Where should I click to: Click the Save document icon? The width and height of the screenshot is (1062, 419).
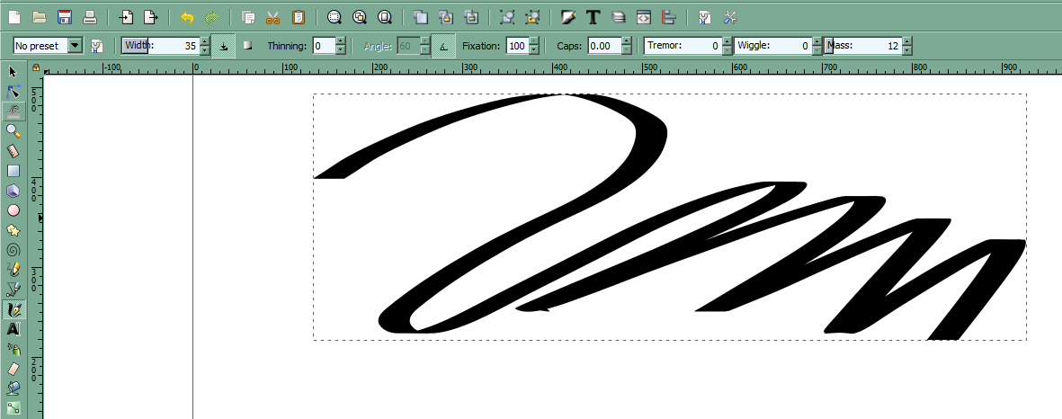64,17
